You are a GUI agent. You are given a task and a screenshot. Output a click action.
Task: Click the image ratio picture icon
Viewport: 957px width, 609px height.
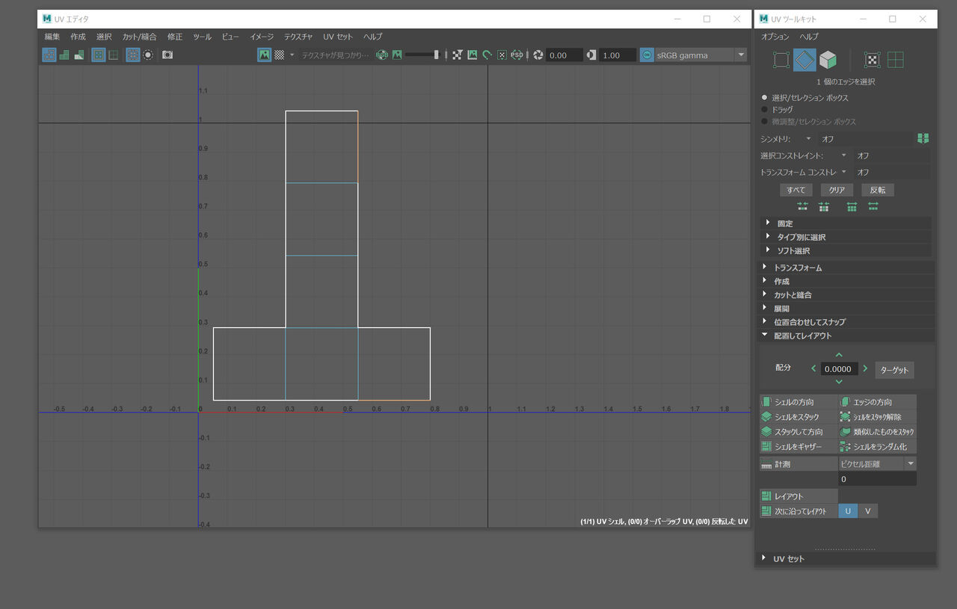(472, 55)
